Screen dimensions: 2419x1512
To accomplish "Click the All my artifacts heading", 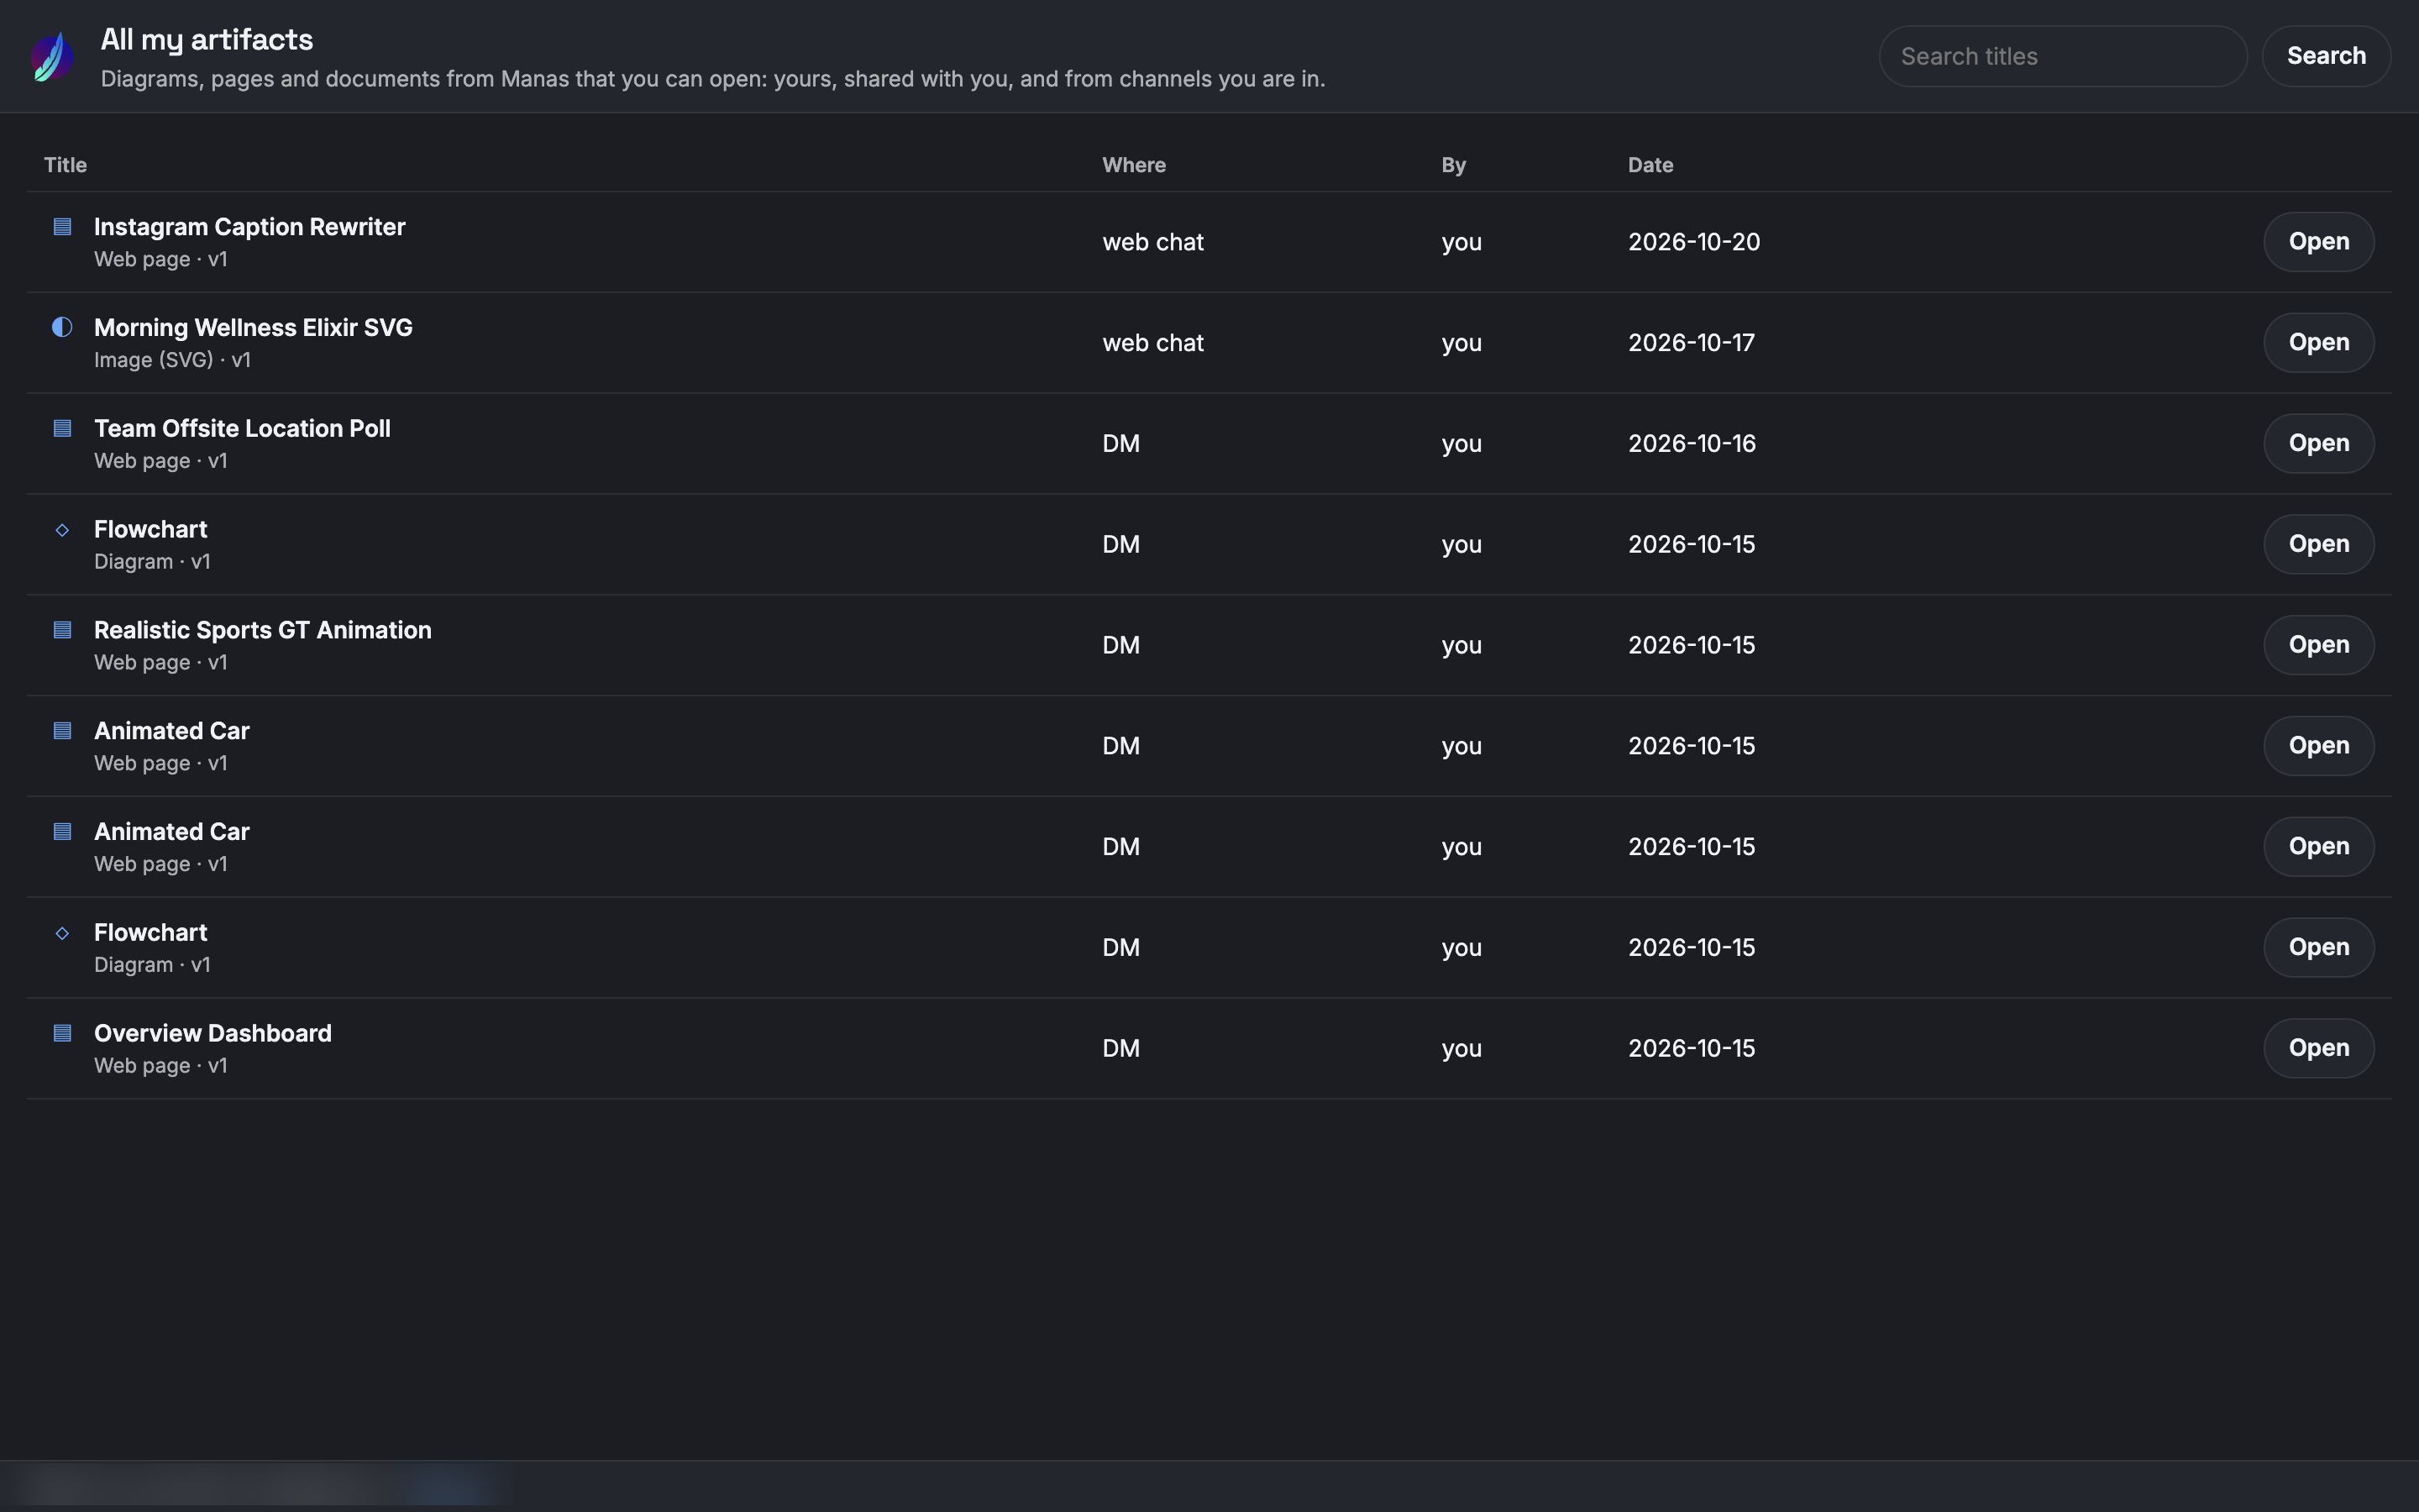I will (207, 40).
